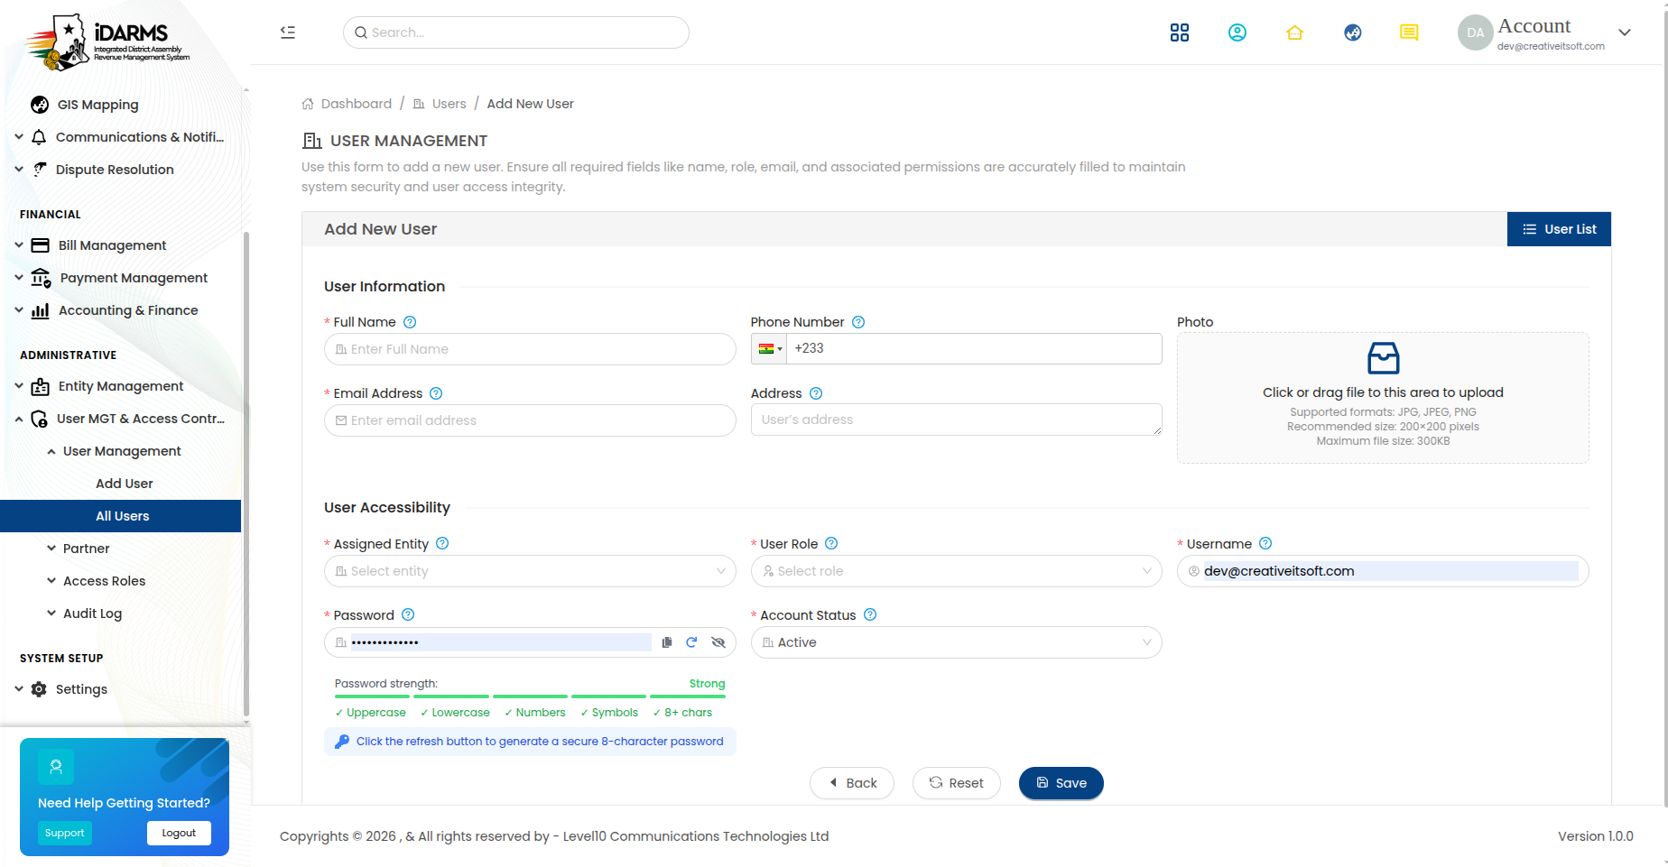Open the user profile circle icon

[1237, 32]
